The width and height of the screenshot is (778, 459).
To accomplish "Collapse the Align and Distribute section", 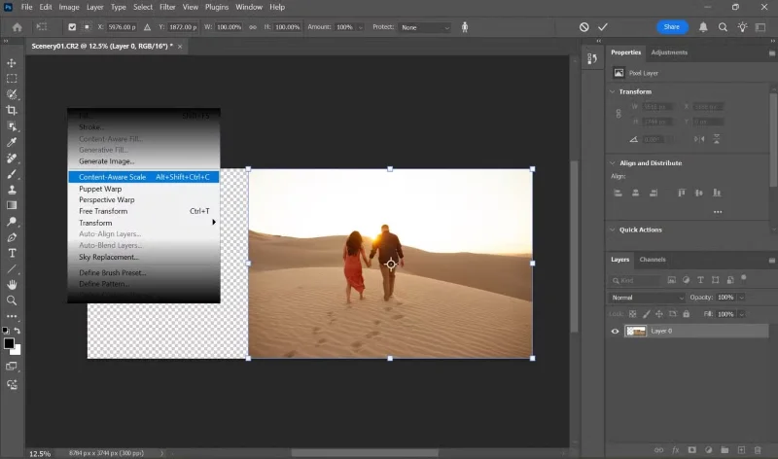I will [613, 162].
